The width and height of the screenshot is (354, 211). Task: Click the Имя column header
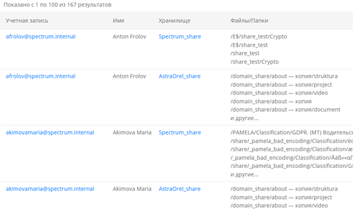119,21
